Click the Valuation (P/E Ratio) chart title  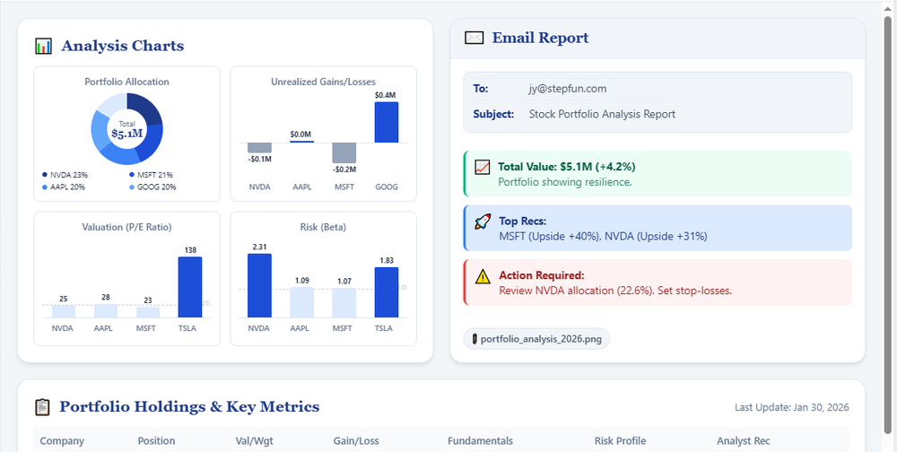(127, 227)
